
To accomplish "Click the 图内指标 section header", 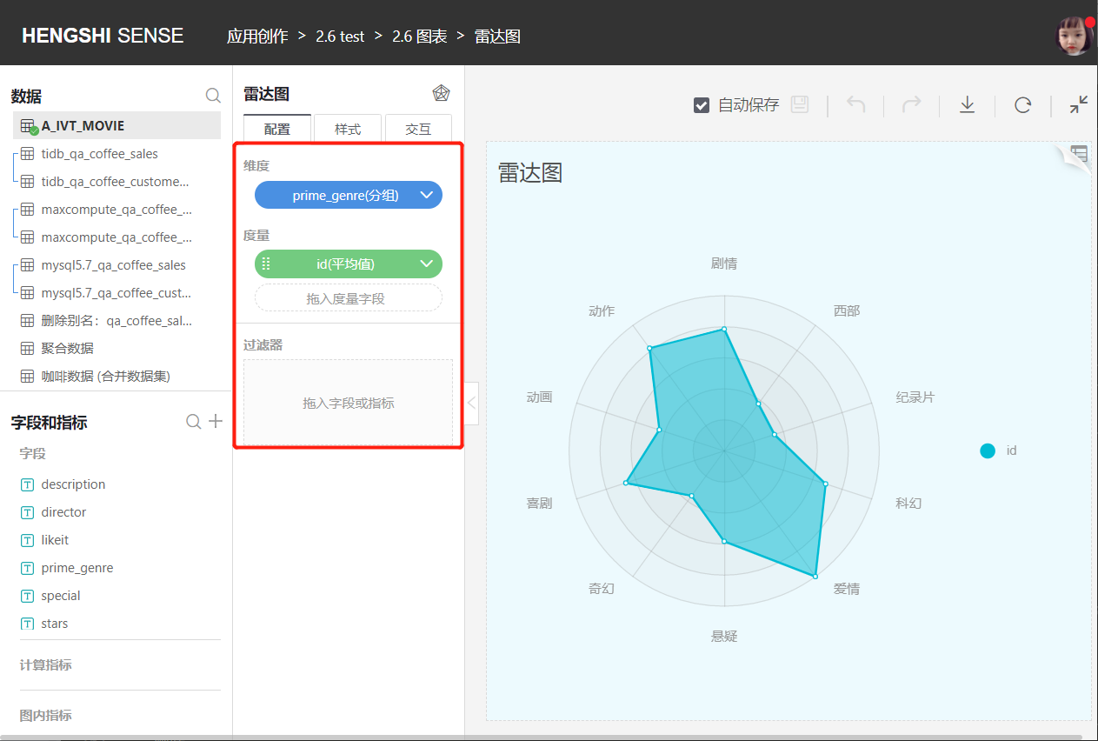I will pos(46,716).
